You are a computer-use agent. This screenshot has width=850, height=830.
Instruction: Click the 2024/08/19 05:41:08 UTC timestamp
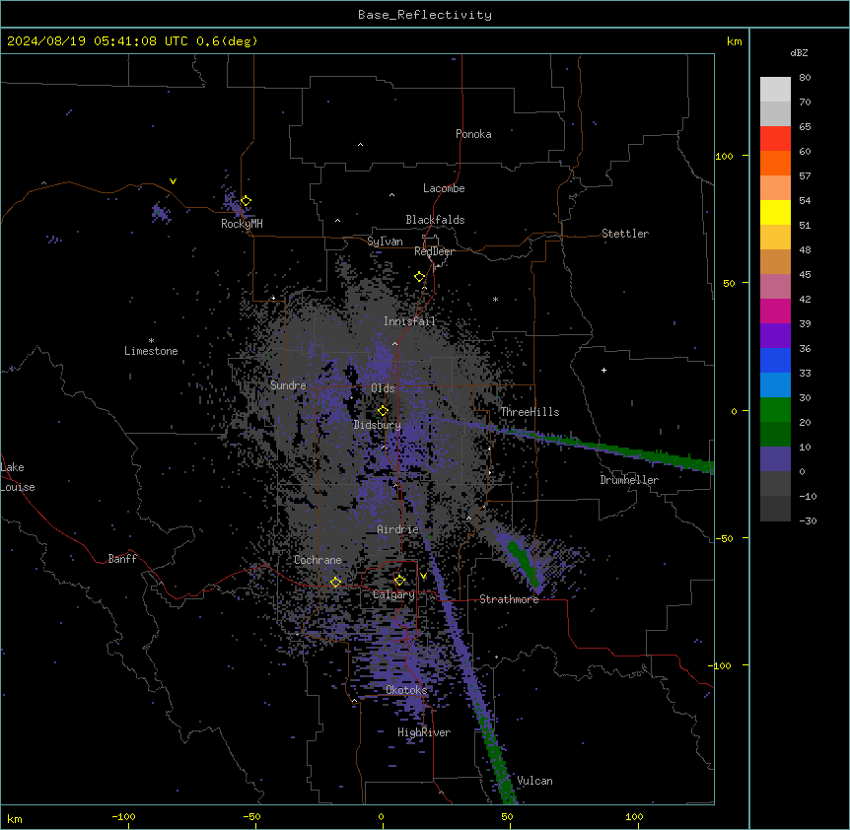(98, 41)
